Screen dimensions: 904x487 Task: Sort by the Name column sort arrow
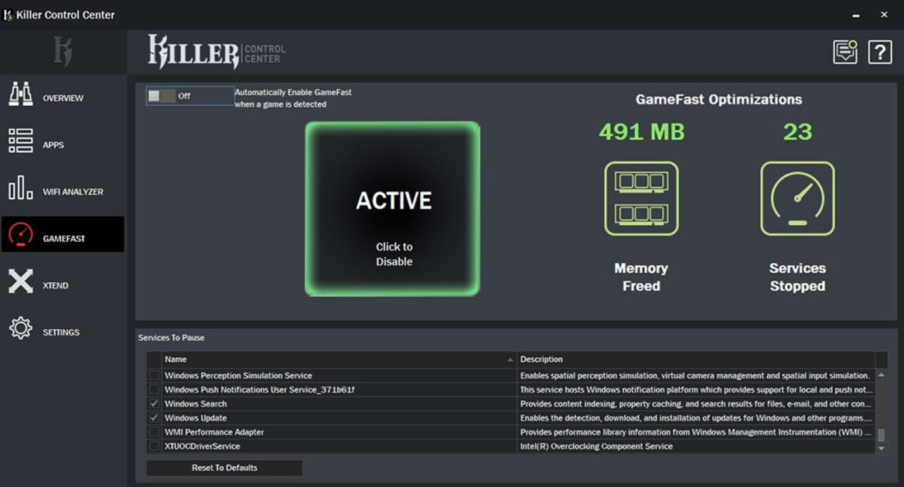coord(510,359)
